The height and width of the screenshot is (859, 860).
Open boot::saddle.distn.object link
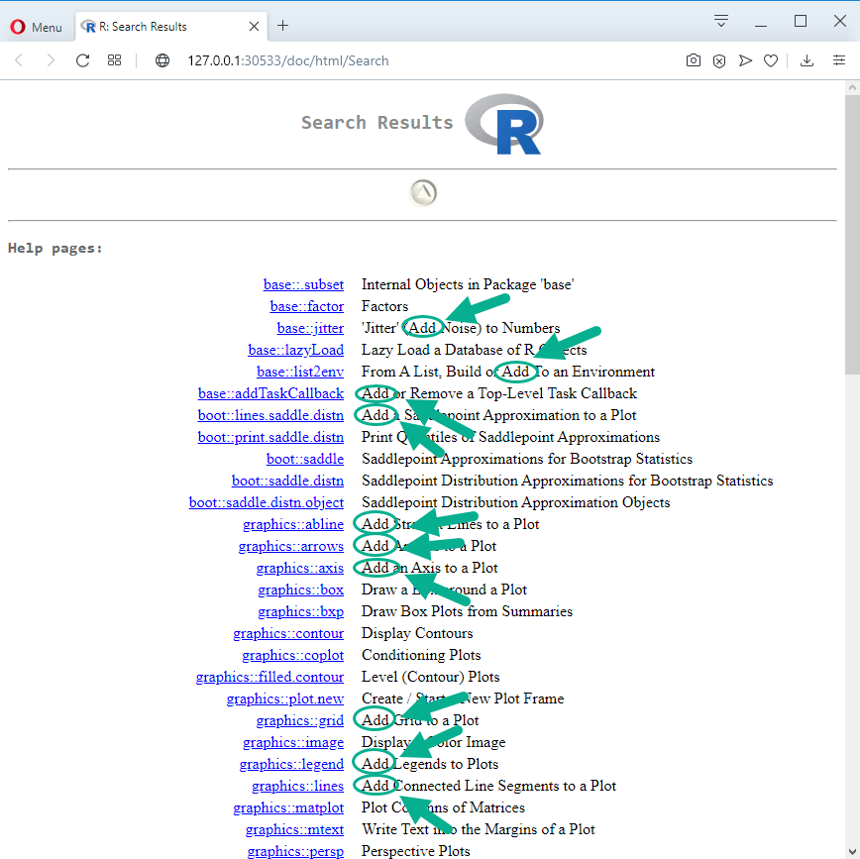266,502
